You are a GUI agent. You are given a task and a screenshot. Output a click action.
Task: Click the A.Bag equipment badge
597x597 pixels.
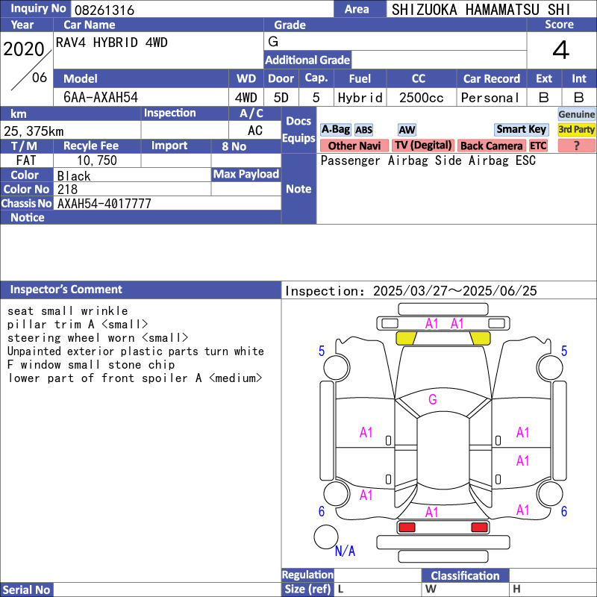coord(335,130)
